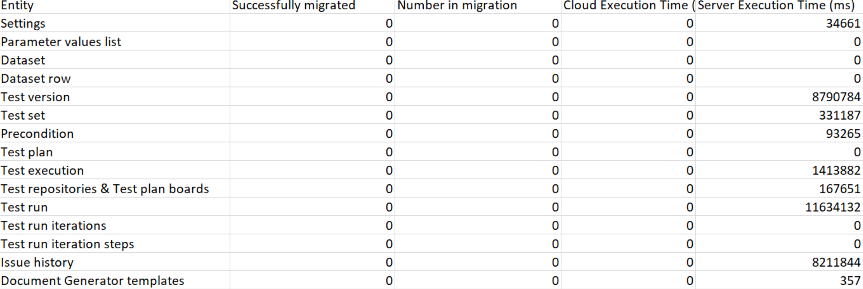
Task: Click the Issue history cell
Action: pyautogui.click(x=115, y=262)
